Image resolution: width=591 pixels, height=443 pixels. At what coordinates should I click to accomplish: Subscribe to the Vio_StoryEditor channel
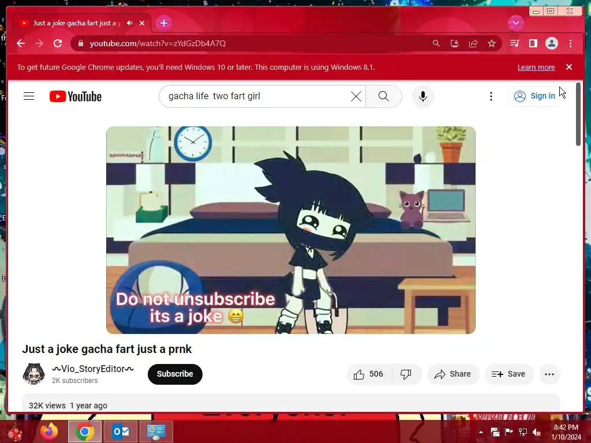[x=175, y=374]
